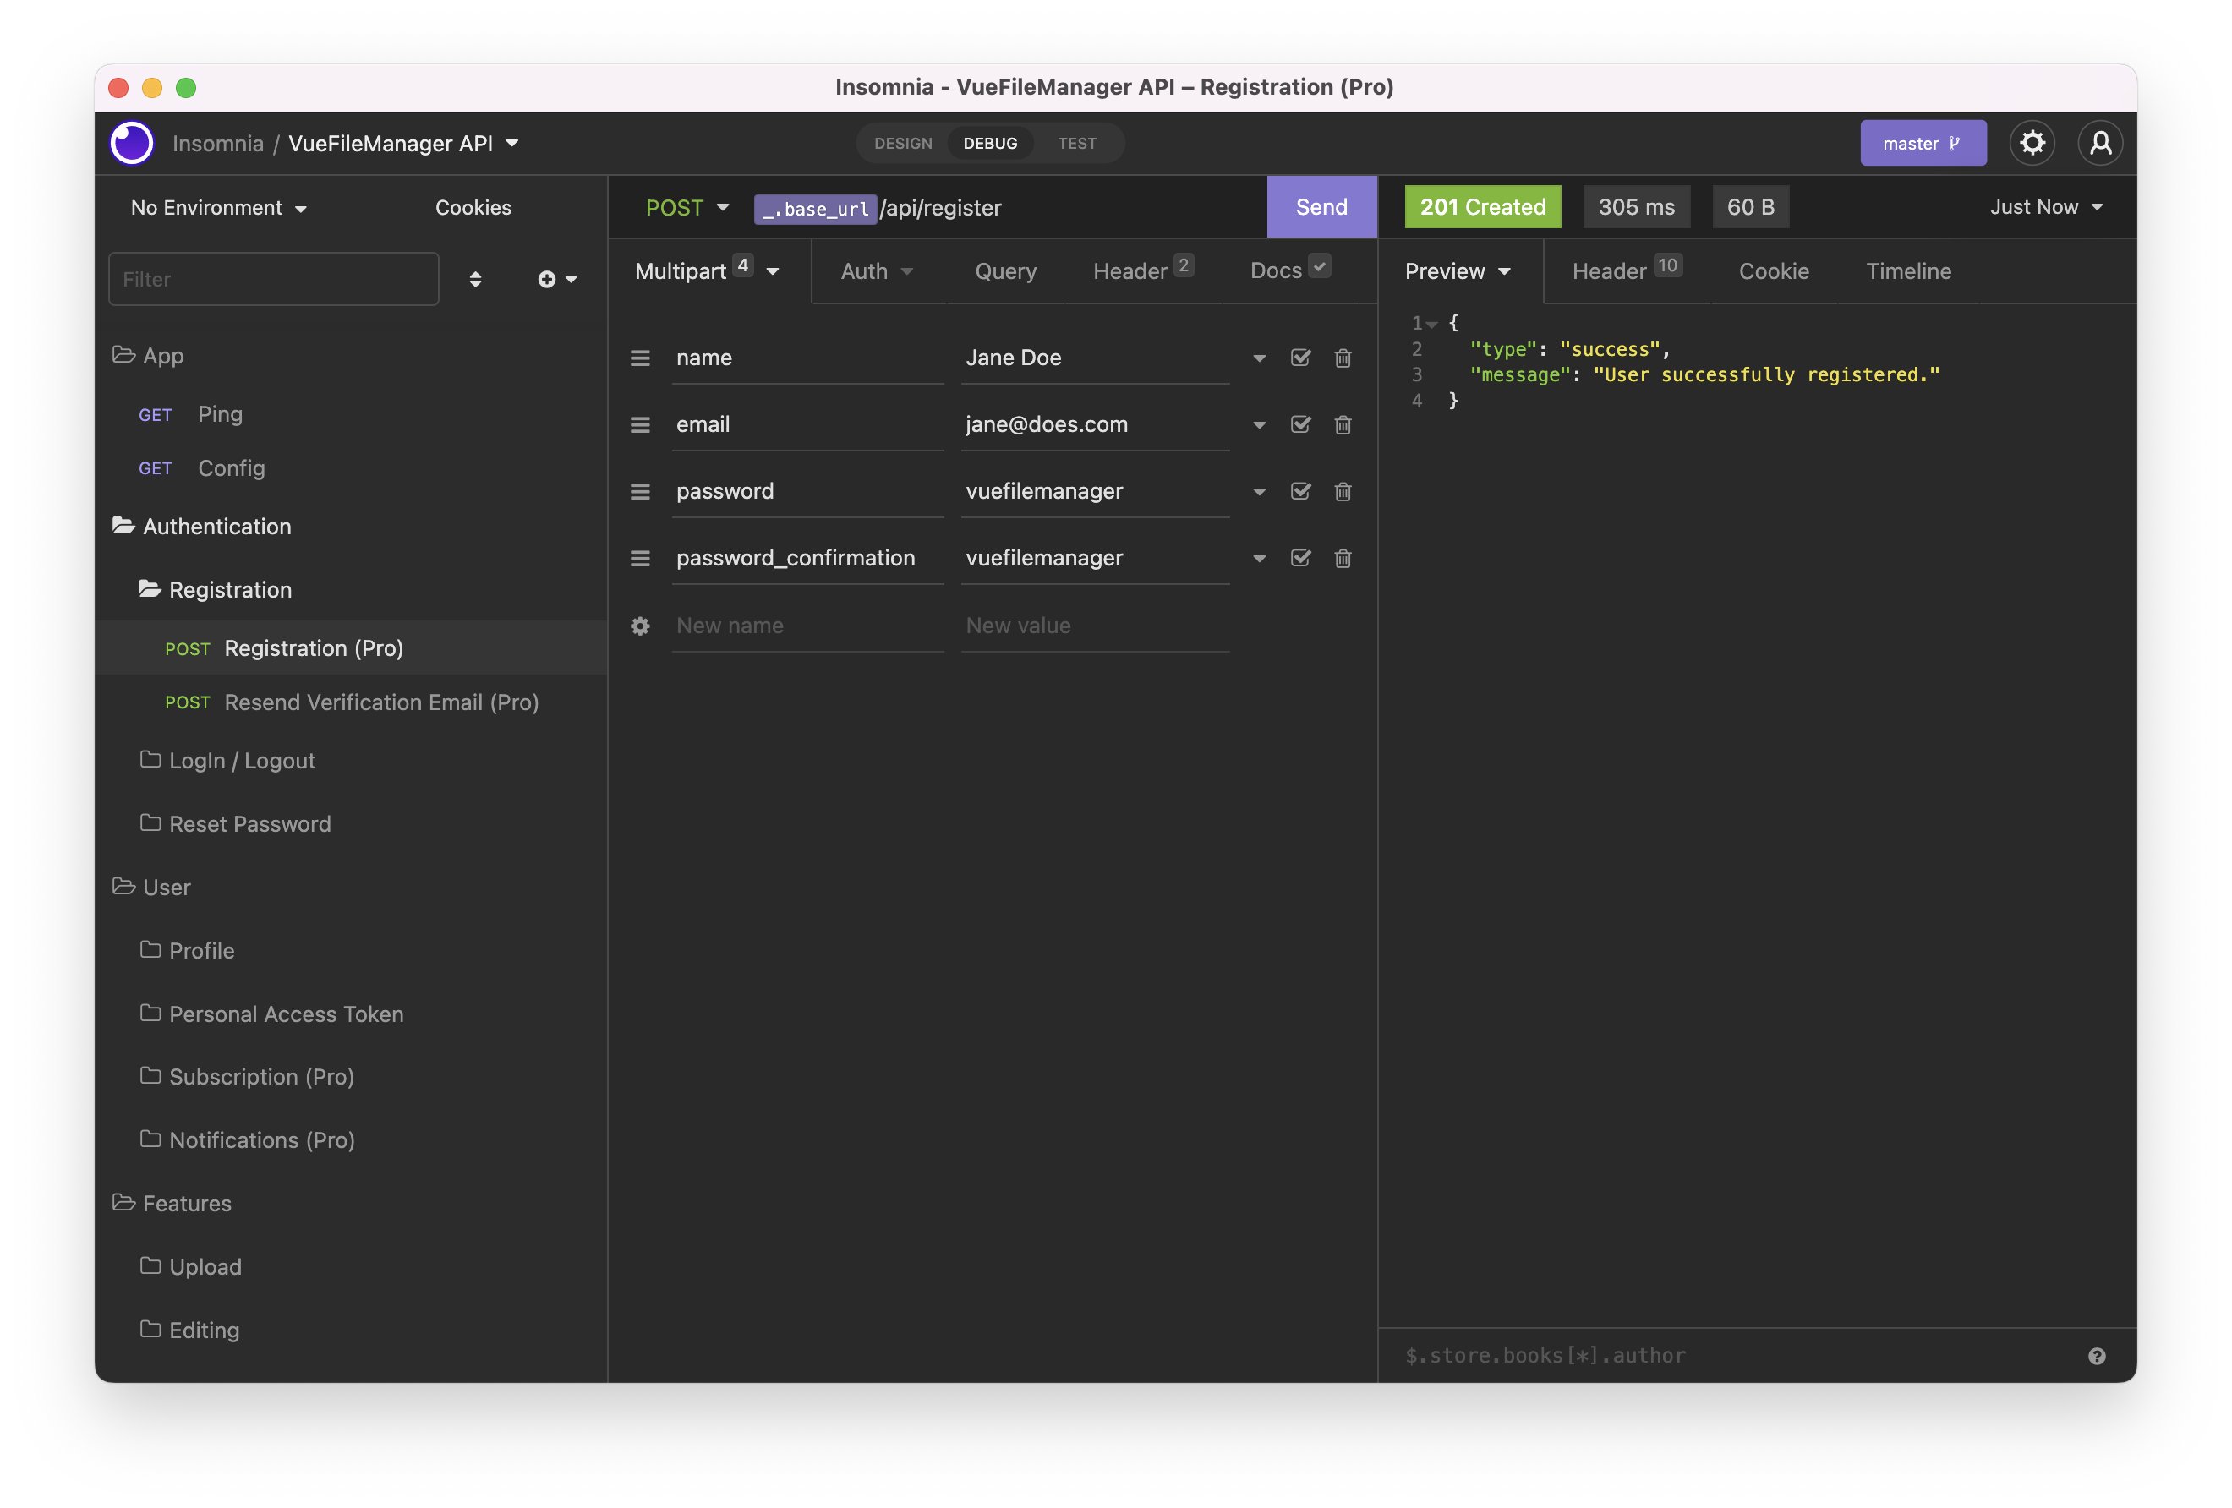Open the Just Now response history dropdown
The image size is (2232, 1508).
pyautogui.click(x=2046, y=206)
